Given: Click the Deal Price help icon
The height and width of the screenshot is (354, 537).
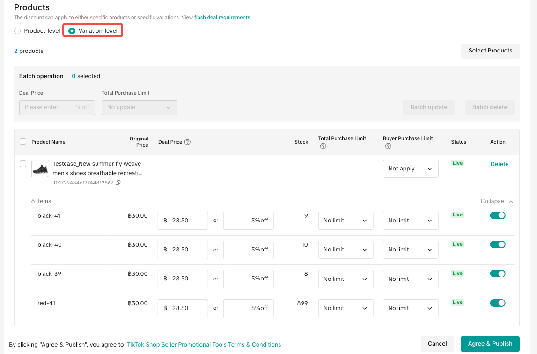Looking at the screenshot, I should click(x=187, y=142).
